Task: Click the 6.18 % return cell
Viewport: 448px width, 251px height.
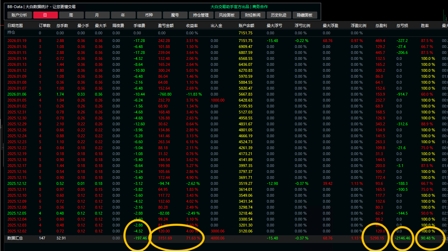Action: (192, 142)
